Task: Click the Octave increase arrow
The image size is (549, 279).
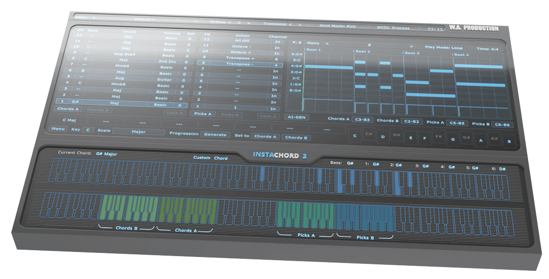Action: pyautogui.click(x=248, y=22)
